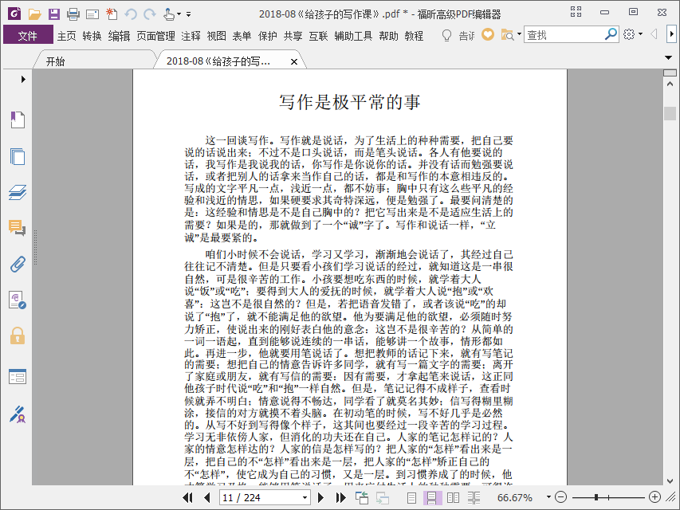Expand the quick access toolbar dropdown
Viewport: 680px width, 510px height.
tap(189, 14)
